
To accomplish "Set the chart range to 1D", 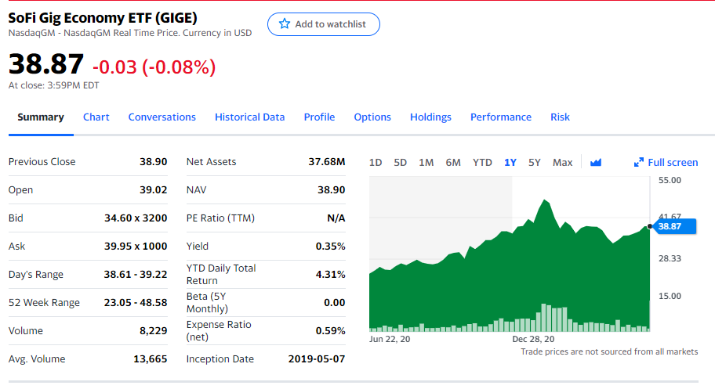I will (376, 163).
